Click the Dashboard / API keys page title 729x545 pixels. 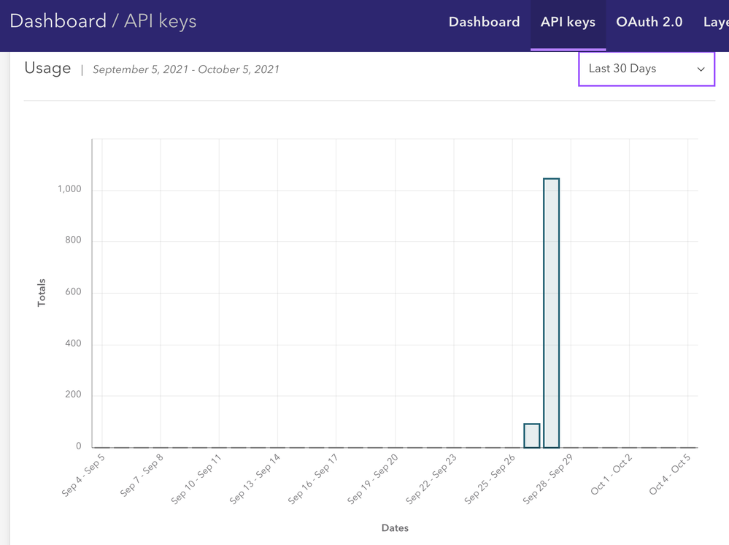click(103, 21)
